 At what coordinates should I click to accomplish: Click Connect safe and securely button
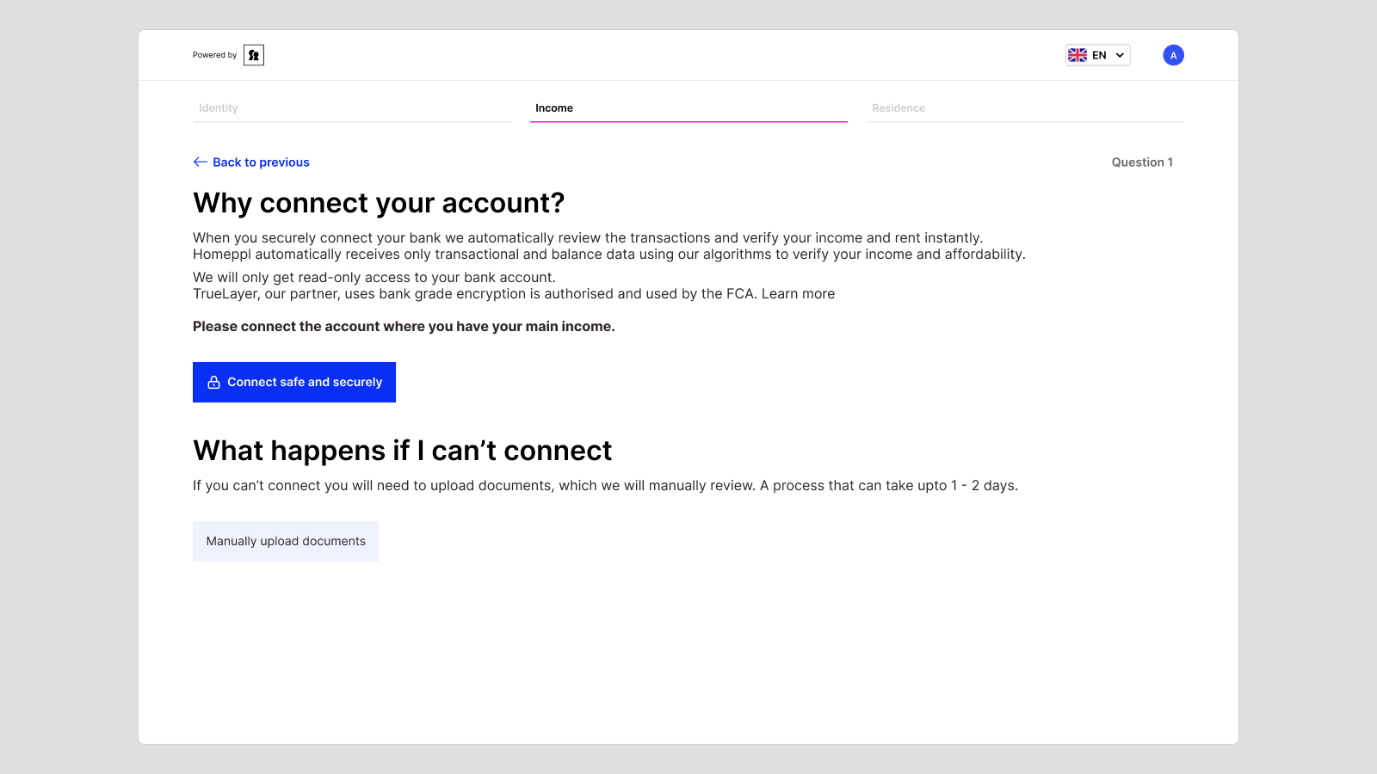(x=294, y=382)
